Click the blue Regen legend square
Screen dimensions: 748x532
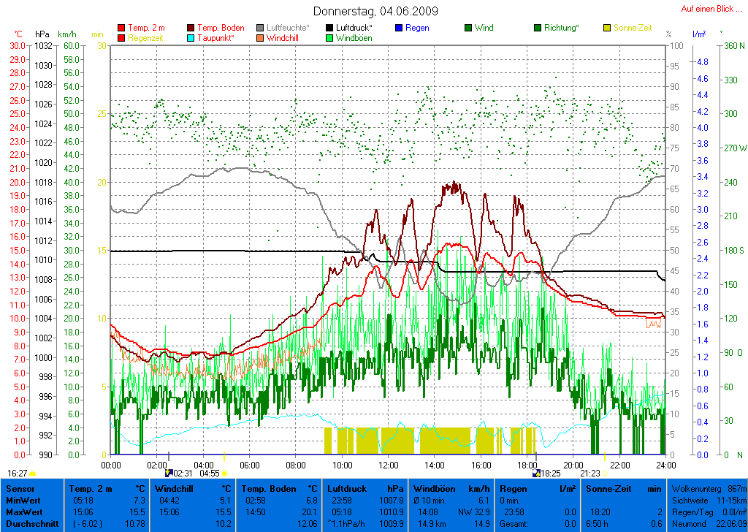(399, 28)
